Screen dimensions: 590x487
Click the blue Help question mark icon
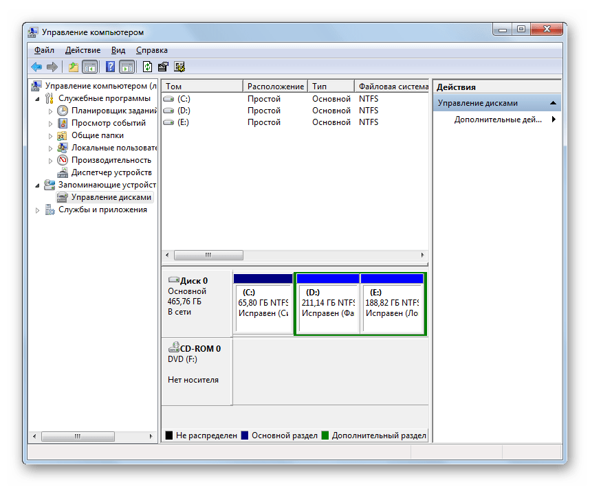pos(110,67)
